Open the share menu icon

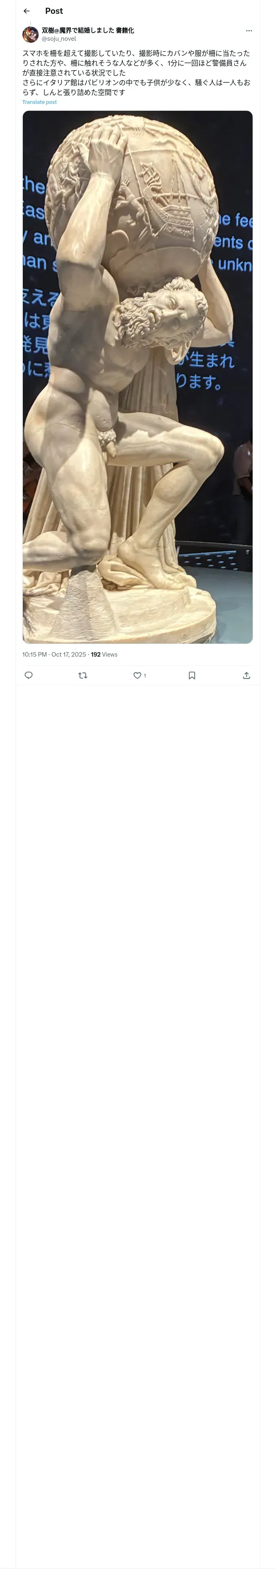(246, 675)
